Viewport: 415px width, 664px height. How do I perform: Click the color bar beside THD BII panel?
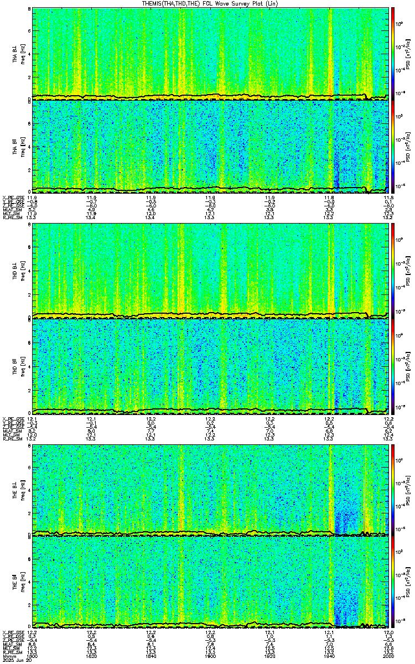393,367
